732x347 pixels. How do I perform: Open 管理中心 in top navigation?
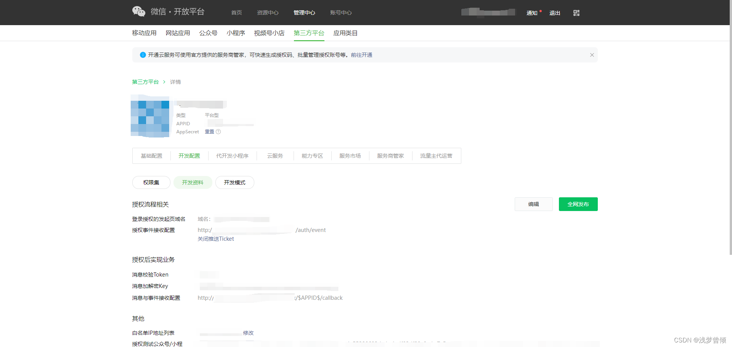pos(304,13)
